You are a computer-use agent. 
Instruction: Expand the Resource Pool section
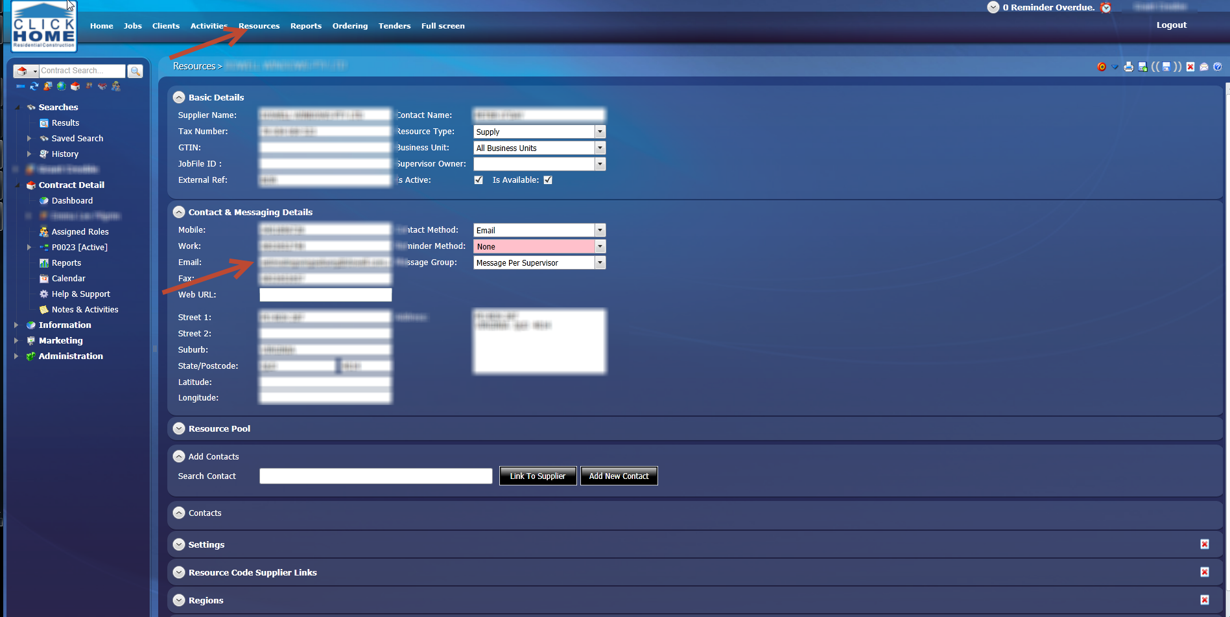pyautogui.click(x=179, y=428)
